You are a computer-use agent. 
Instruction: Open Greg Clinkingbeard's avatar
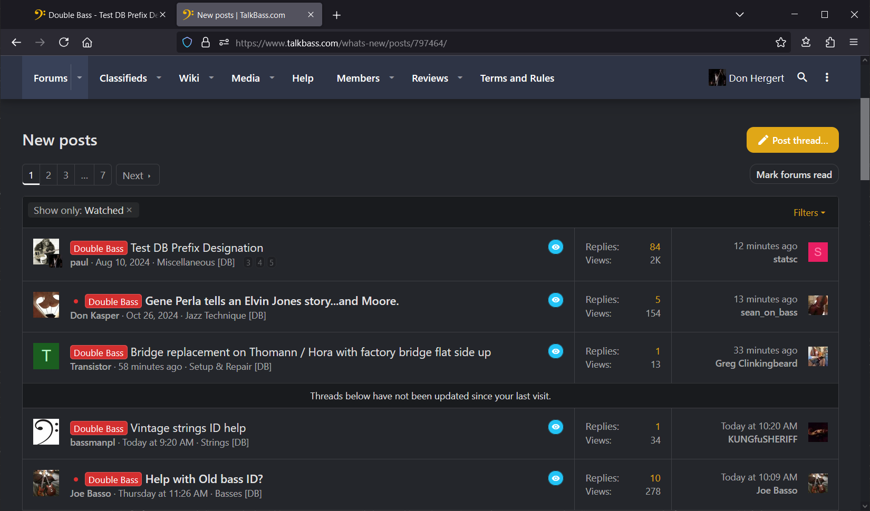click(818, 357)
